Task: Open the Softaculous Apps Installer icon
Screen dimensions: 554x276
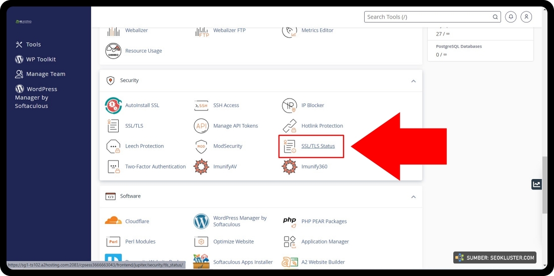Action: coord(201,261)
